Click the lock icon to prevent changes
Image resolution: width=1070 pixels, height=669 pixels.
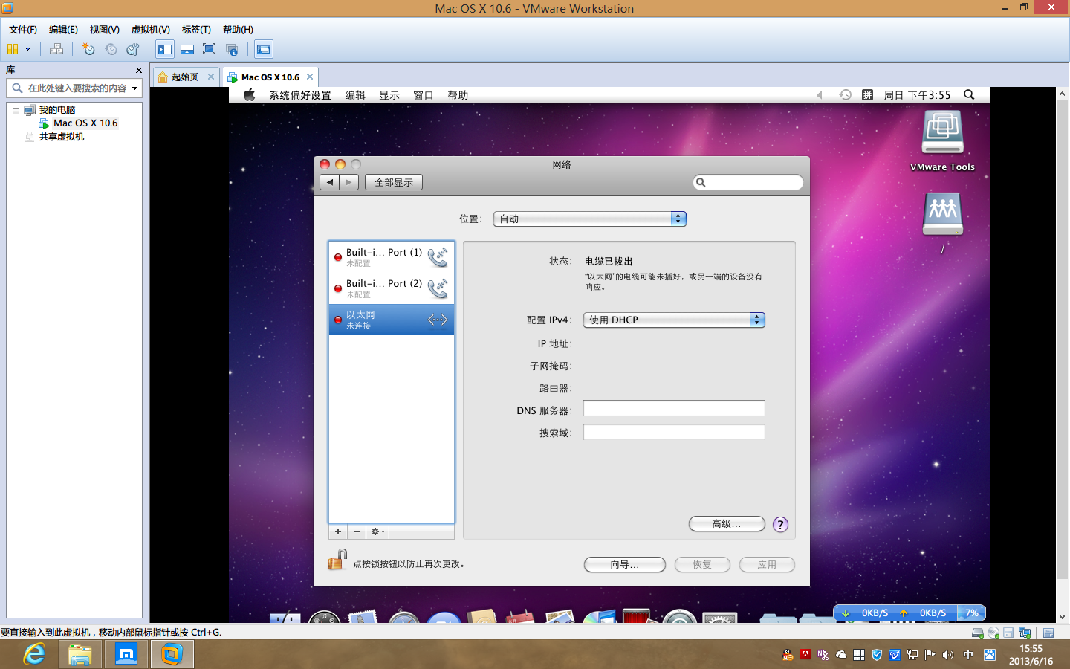click(338, 560)
